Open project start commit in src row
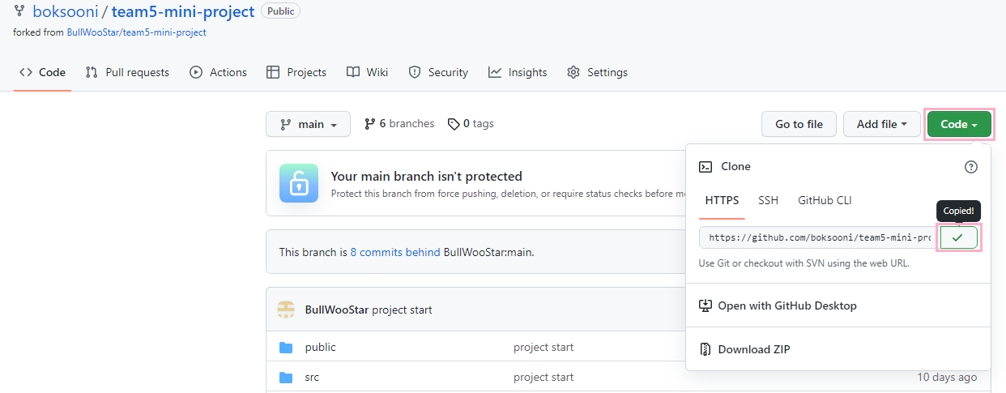This screenshot has height=393, width=1006. pyautogui.click(x=543, y=377)
